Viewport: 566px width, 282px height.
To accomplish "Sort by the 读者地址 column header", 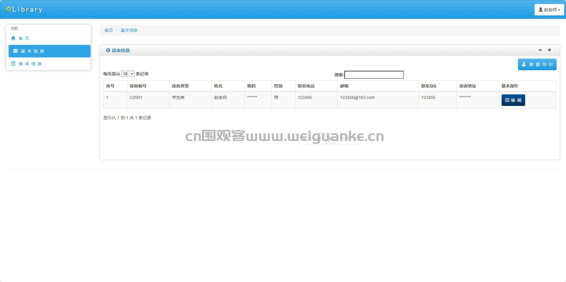I will tap(478, 86).
